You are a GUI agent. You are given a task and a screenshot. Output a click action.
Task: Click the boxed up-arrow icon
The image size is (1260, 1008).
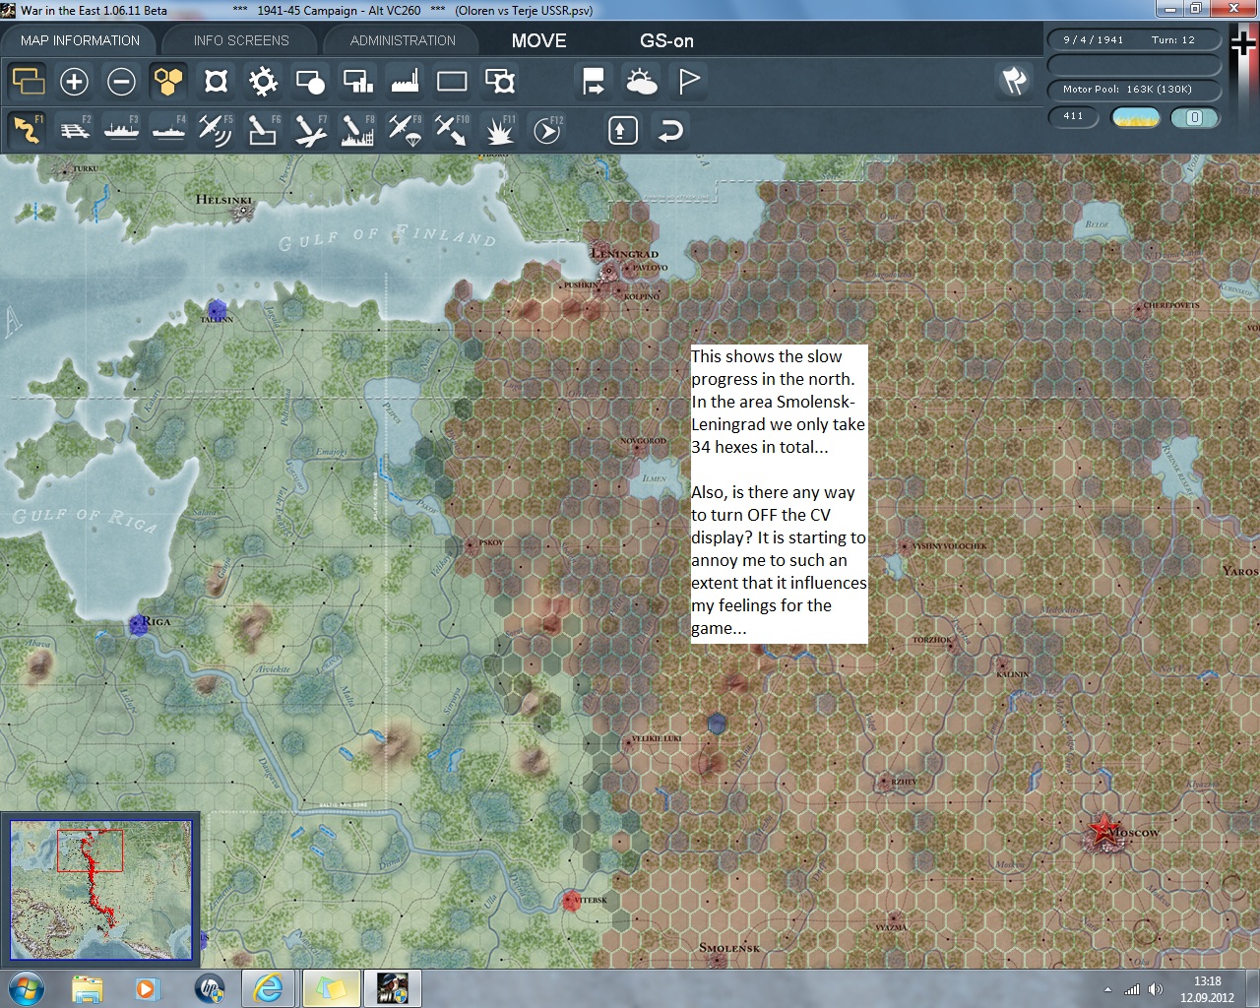coord(623,130)
